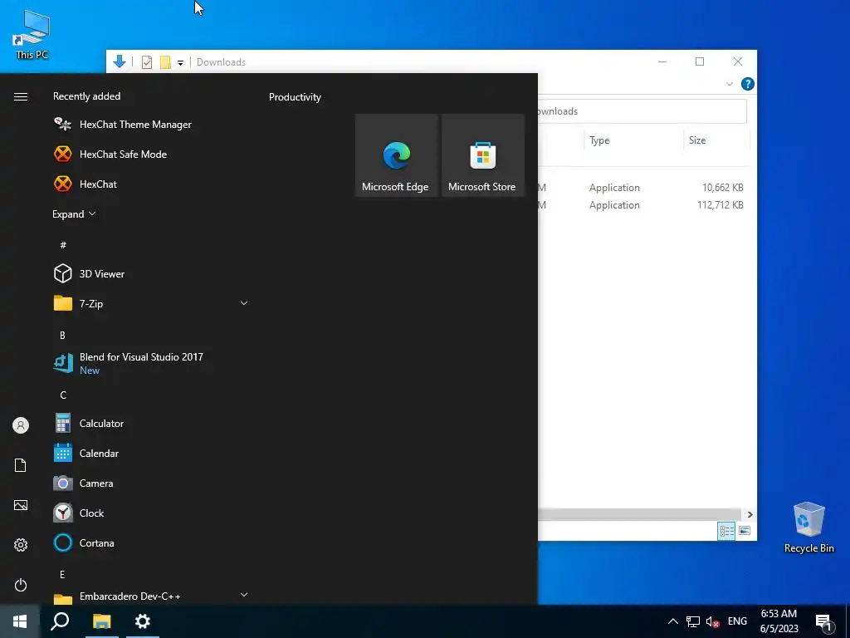
Task: Click the Downloads system menu icon
Action: (120, 61)
